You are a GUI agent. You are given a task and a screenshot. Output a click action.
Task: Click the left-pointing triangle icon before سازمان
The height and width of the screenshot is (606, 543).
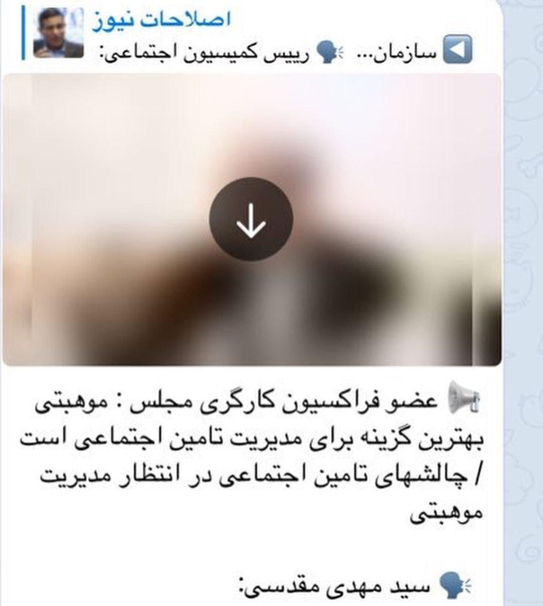tap(457, 49)
